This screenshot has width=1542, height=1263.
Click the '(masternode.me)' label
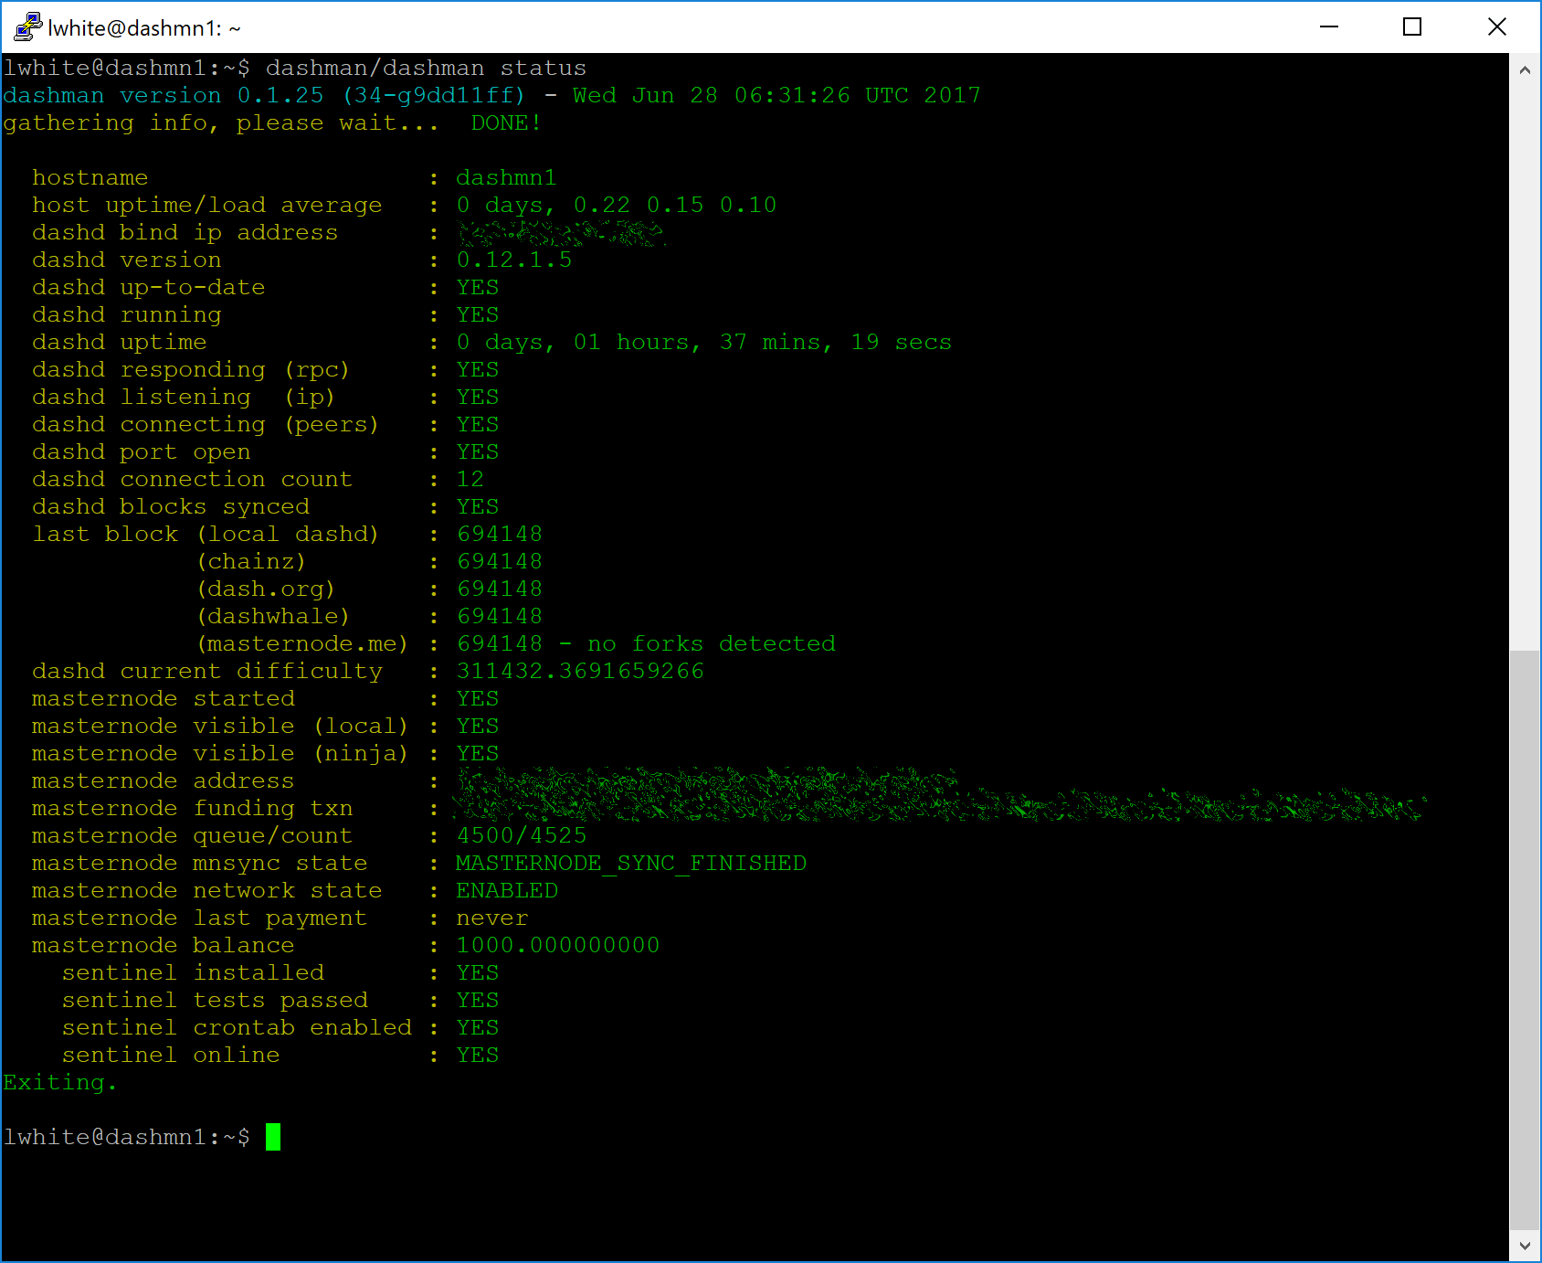click(302, 644)
